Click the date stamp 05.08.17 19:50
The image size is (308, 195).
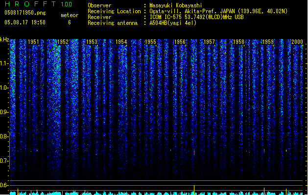point(25,22)
